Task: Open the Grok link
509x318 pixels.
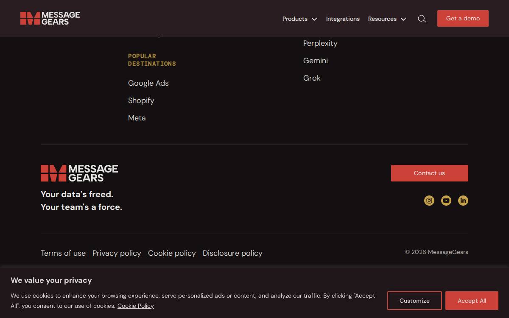Action: click(312, 78)
